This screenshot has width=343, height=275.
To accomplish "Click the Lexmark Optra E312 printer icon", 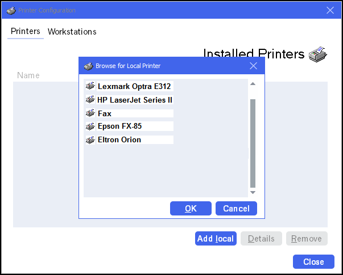I will (90, 87).
